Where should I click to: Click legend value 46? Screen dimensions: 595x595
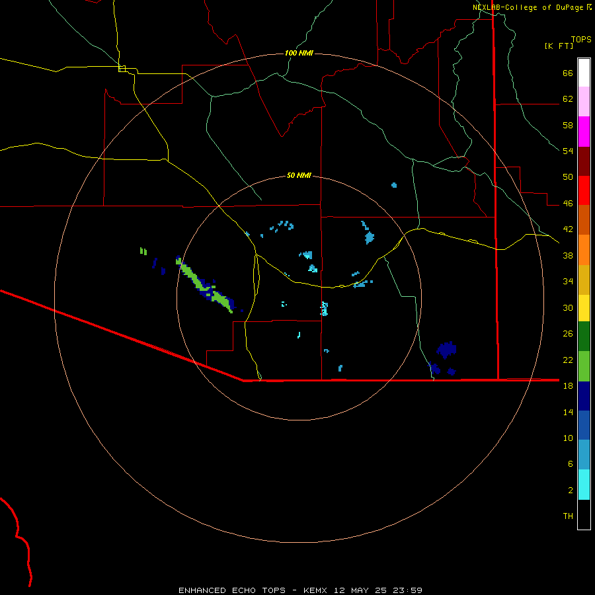pyautogui.click(x=568, y=204)
